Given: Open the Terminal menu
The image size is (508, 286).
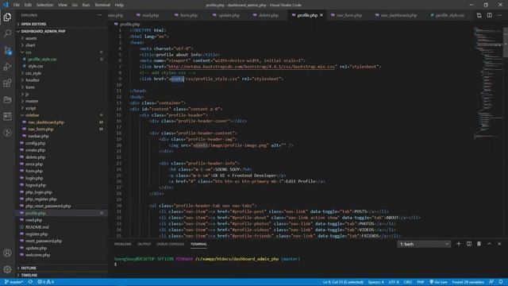Looking at the screenshot, I should coord(102,5).
